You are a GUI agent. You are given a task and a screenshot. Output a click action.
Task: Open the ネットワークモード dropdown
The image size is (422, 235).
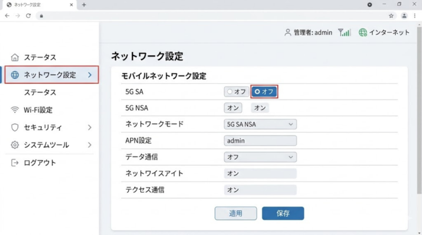(x=260, y=124)
